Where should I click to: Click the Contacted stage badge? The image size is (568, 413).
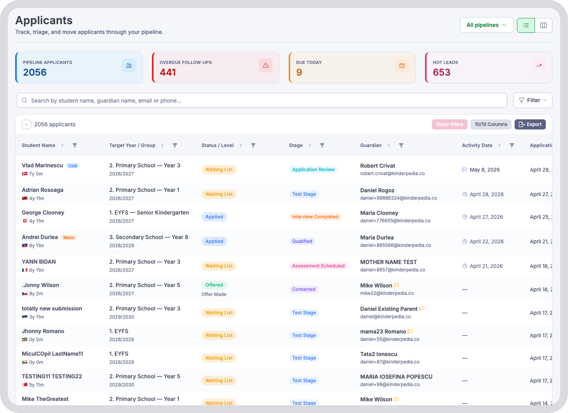(x=304, y=289)
